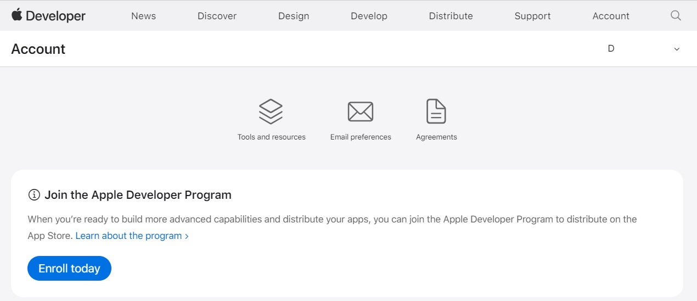
Task: Click the Developer wordmark text
Action: click(x=55, y=16)
